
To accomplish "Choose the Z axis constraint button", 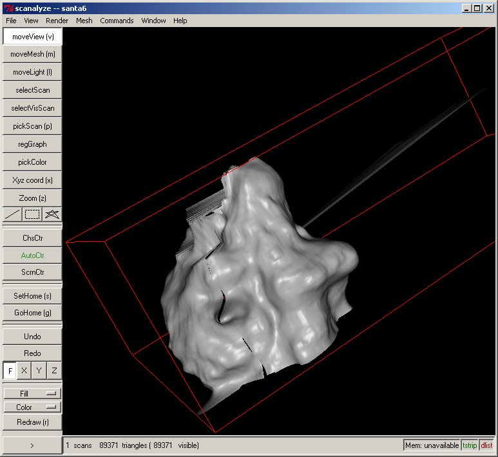I will (54, 371).
